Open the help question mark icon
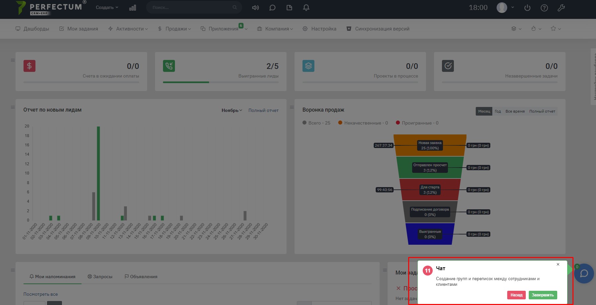 (x=544, y=8)
